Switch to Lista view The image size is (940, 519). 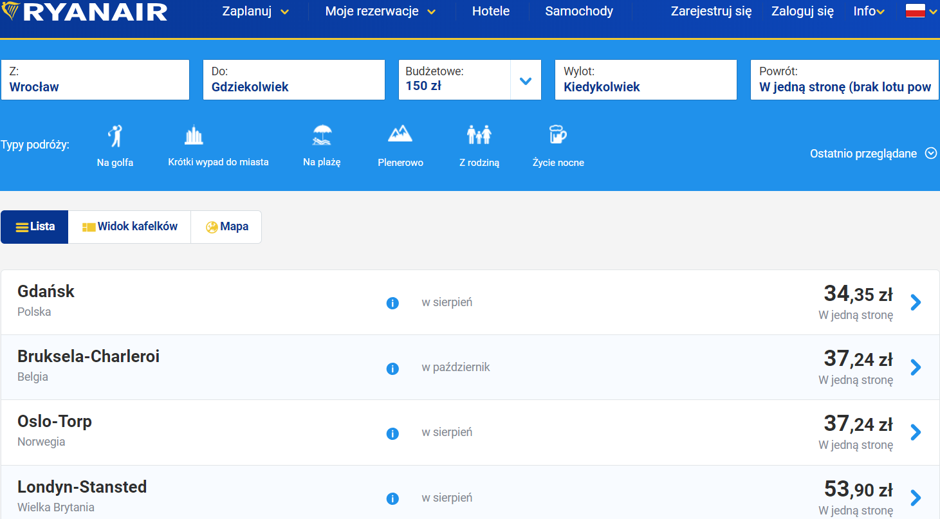tap(35, 227)
